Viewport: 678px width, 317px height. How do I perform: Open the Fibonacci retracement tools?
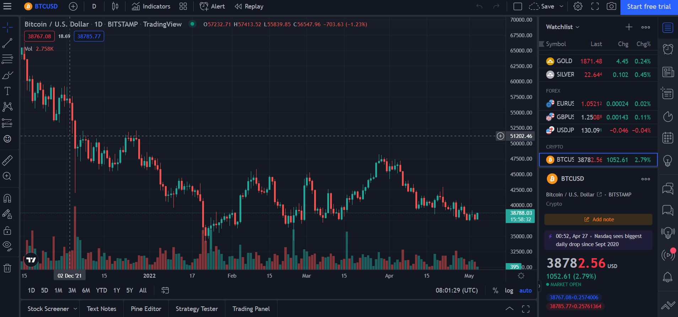[7, 59]
